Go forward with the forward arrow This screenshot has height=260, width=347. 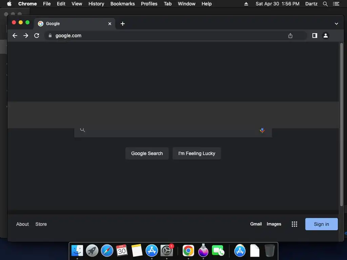(26, 36)
